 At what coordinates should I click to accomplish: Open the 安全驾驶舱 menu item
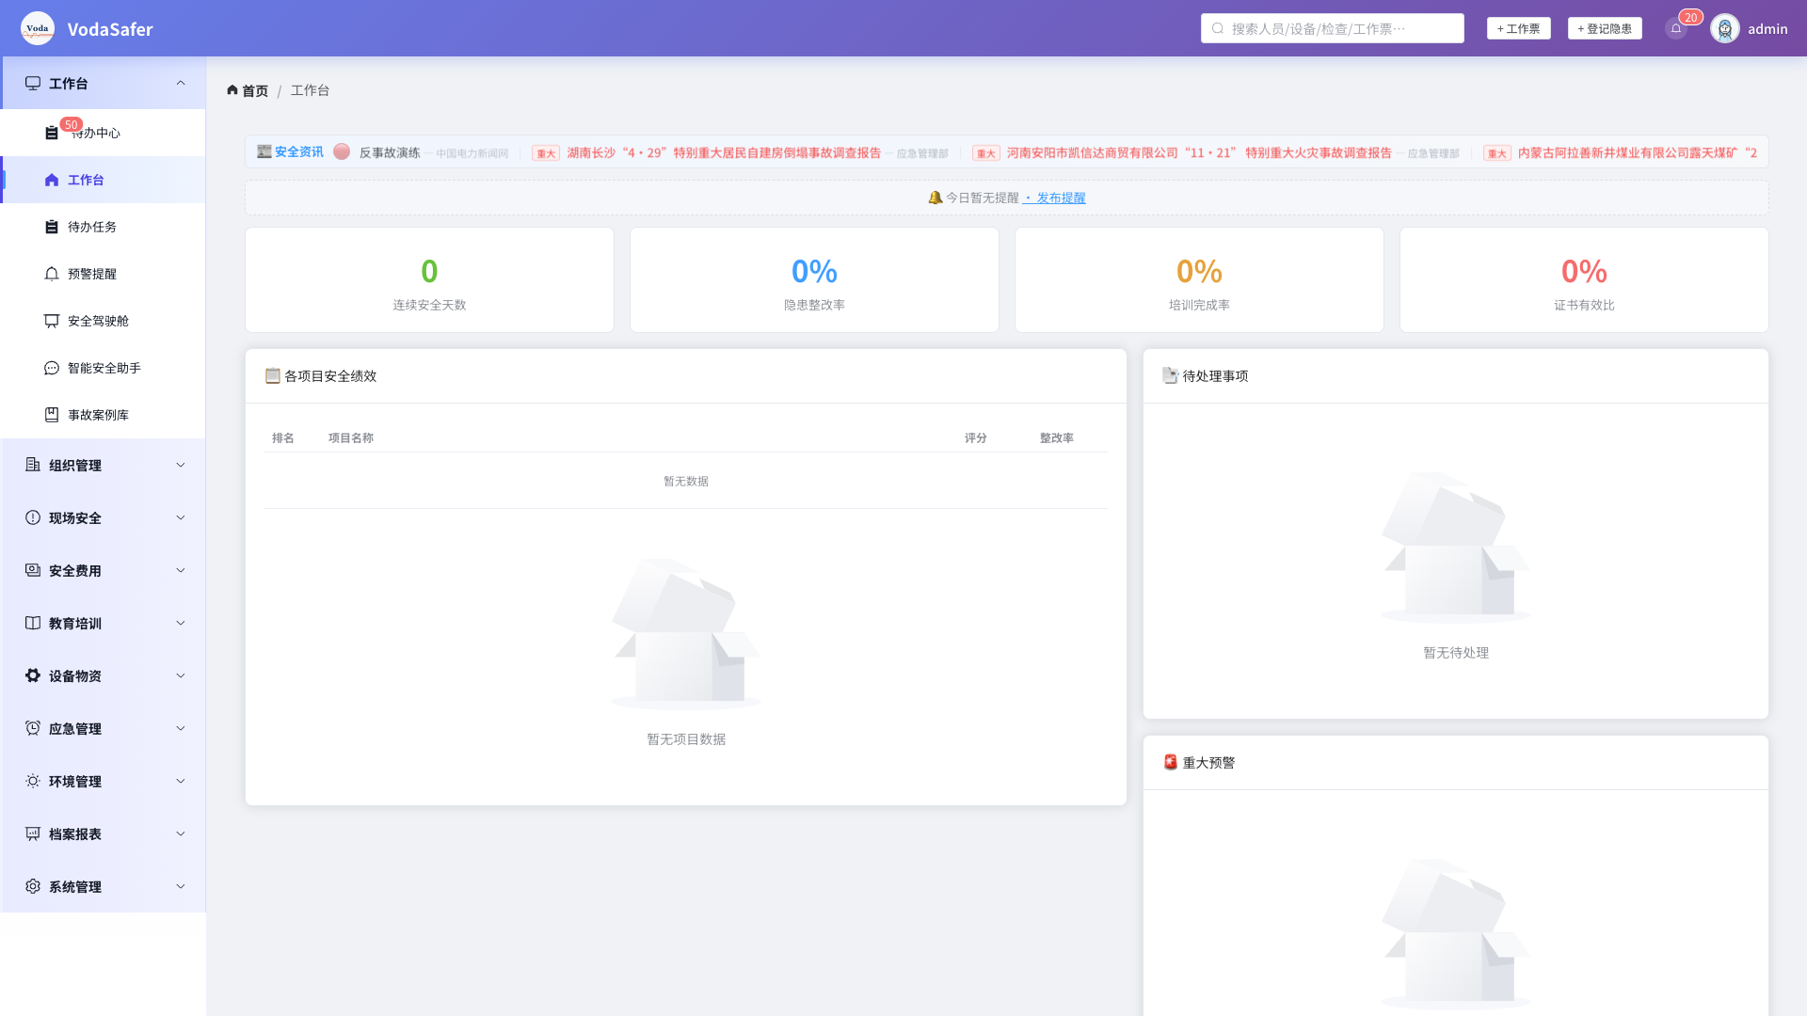click(104, 321)
